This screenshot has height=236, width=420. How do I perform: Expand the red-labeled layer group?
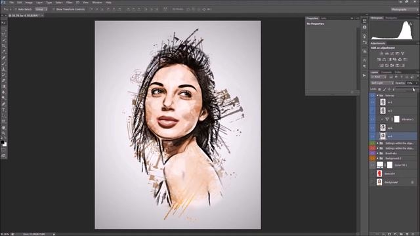(x=378, y=148)
